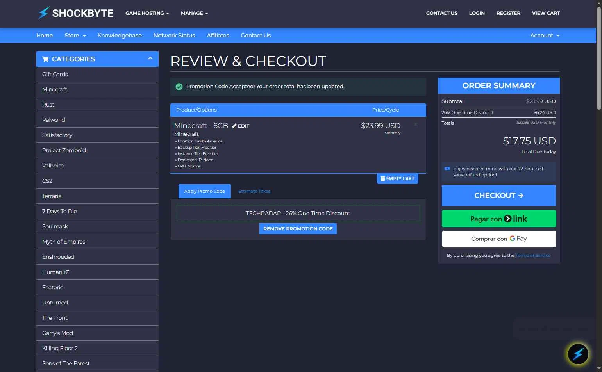Select the Enshrouded category
The height and width of the screenshot is (372, 602).
coord(97,257)
